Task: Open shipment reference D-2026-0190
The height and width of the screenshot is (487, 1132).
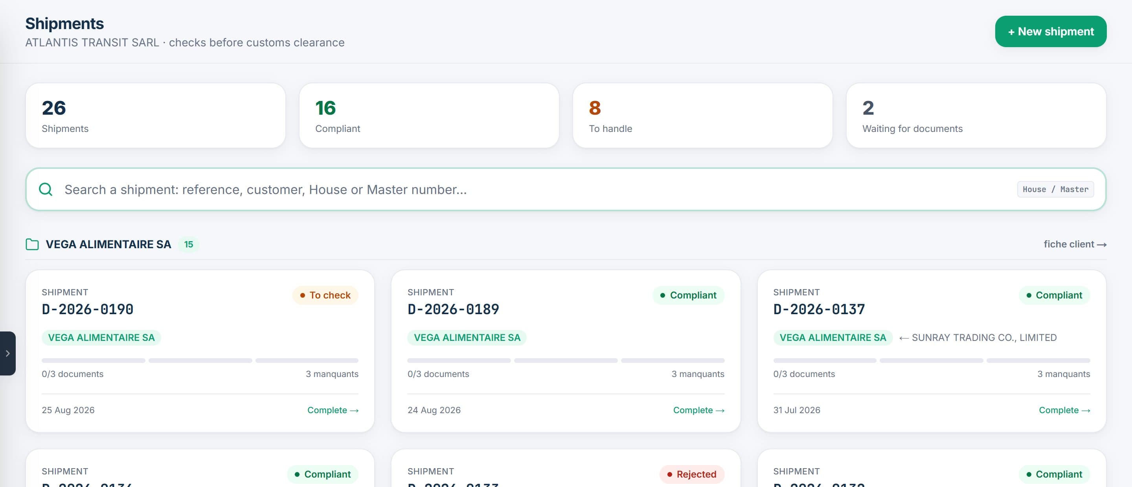Action: click(87, 309)
